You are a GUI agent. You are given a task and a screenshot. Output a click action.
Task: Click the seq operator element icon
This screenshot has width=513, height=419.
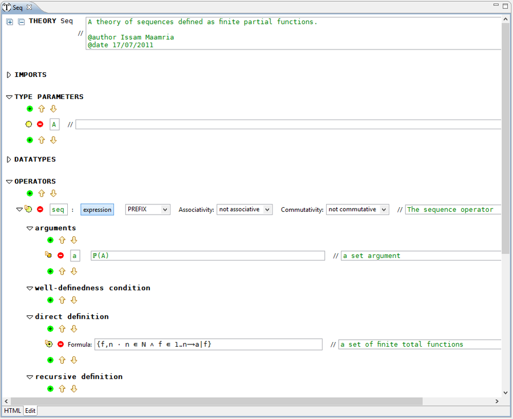pos(28,209)
